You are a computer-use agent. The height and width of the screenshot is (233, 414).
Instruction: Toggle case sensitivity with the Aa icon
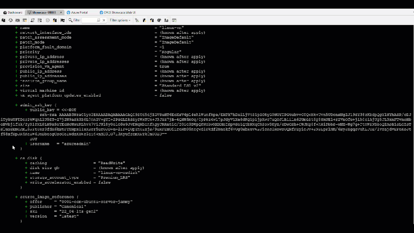pyautogui.click(x=166, y=20)
